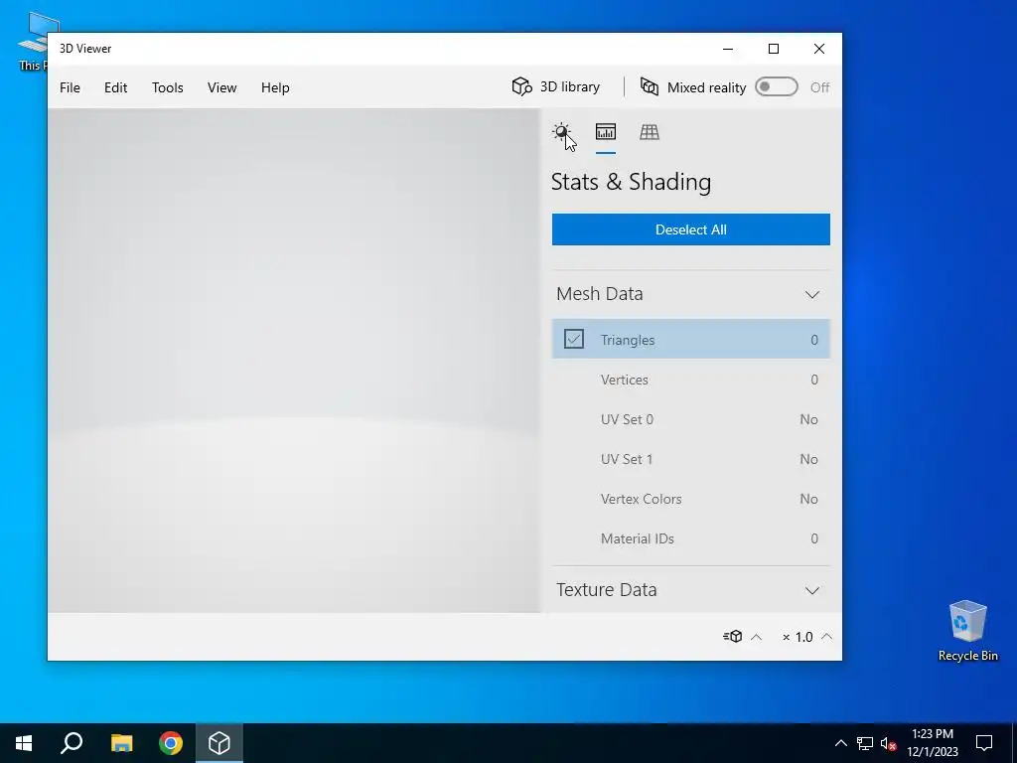Minimize the 3D Viewer window
This screenshot has width=1017, height=763.
(728, 49)
